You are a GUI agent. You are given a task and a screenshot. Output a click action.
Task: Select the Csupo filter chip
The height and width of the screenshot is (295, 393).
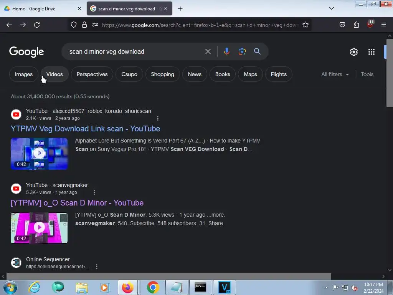tap(129, 74)
